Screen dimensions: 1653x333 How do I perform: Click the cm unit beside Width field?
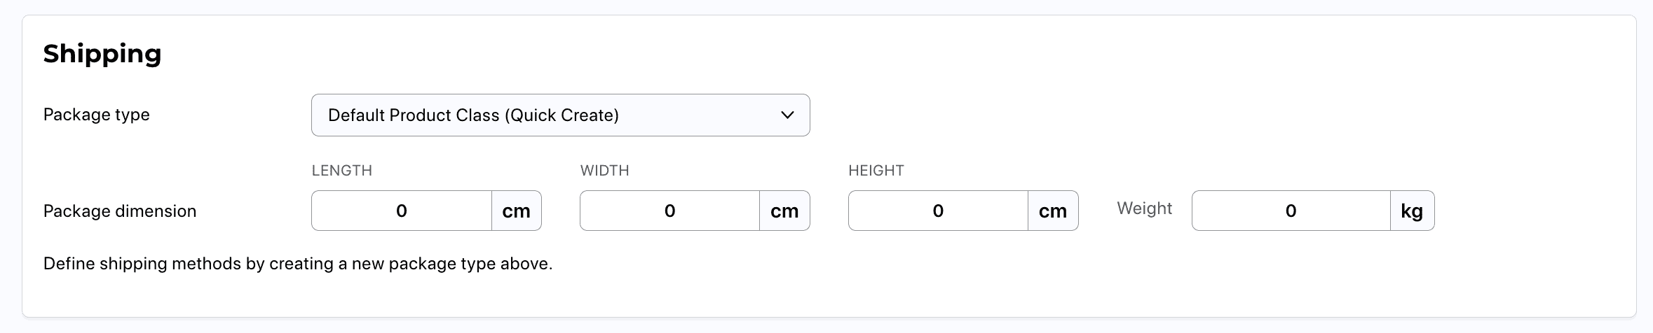pyautogui.click(x=784, y=211)
